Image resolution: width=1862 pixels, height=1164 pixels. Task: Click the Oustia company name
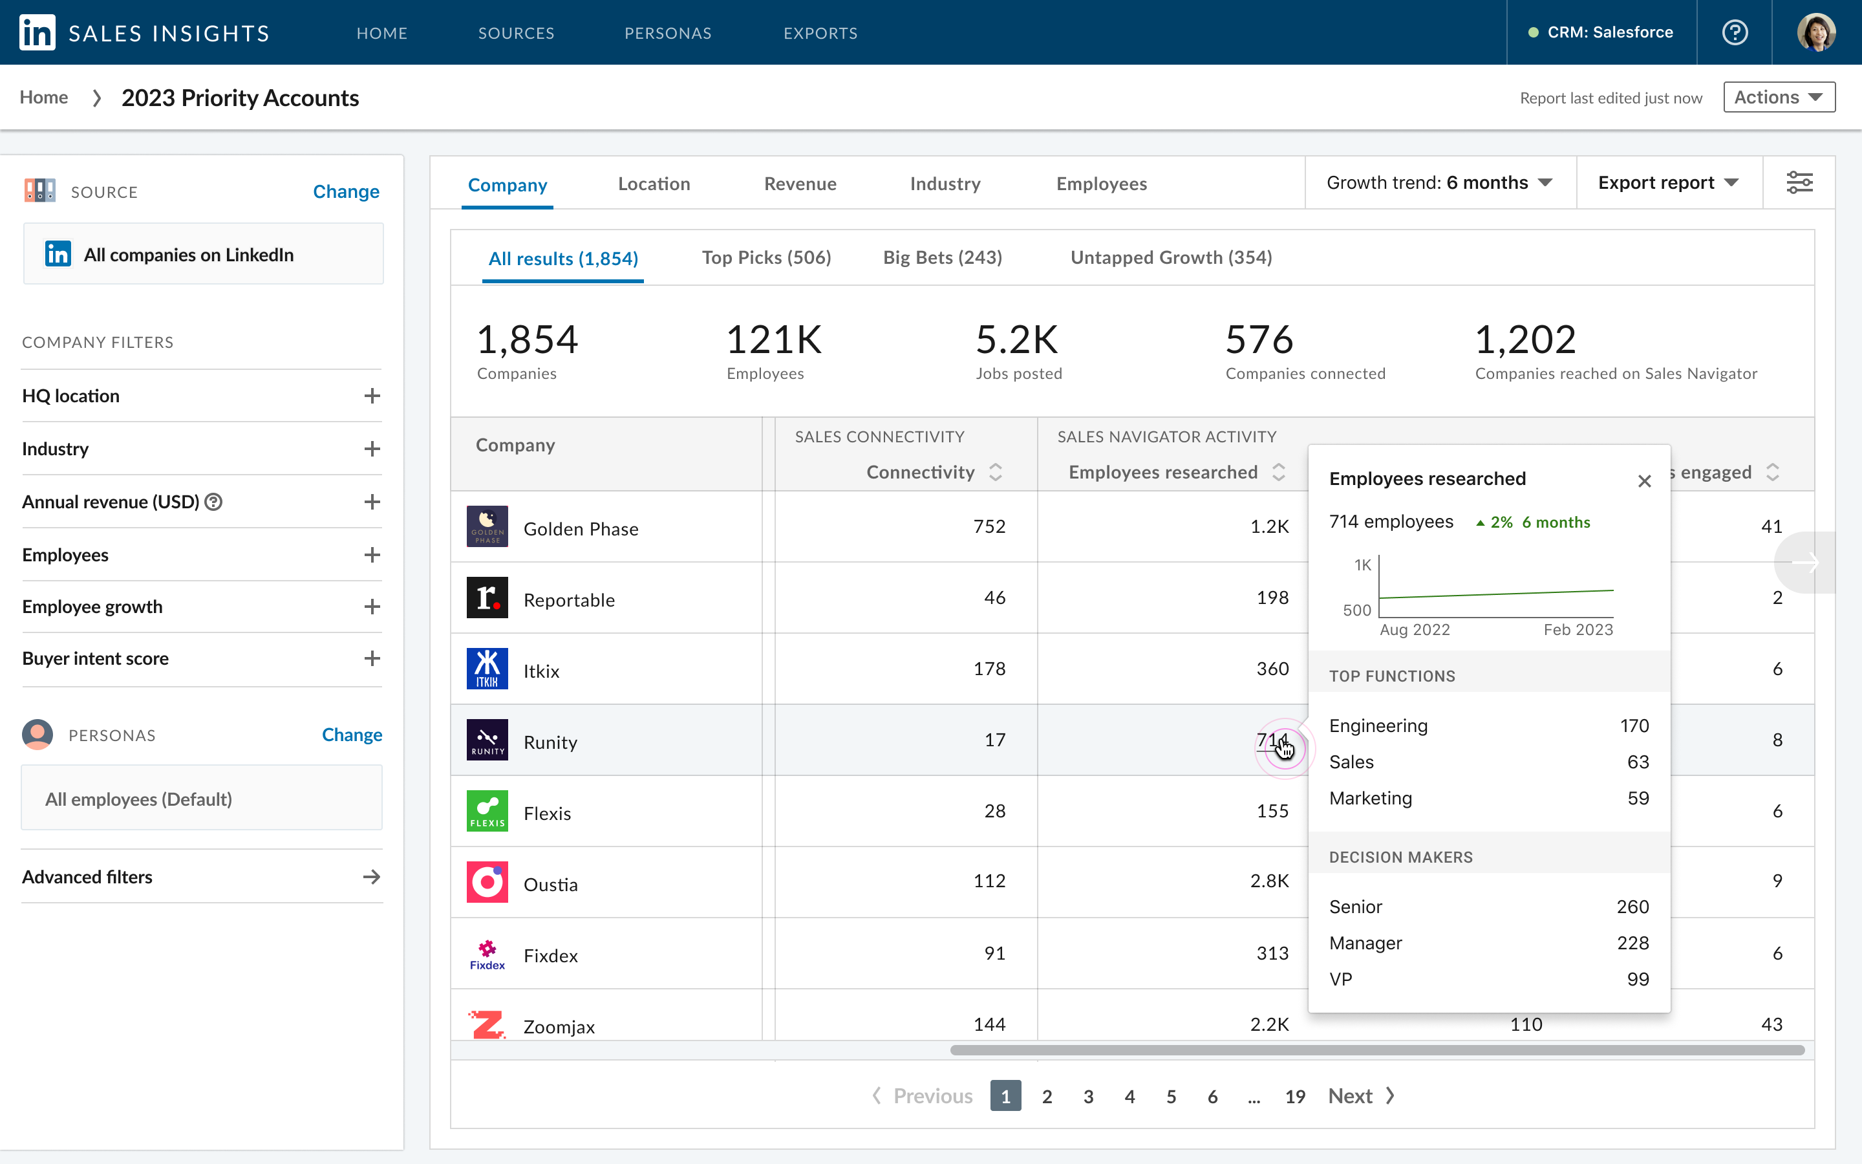[550, 884]
